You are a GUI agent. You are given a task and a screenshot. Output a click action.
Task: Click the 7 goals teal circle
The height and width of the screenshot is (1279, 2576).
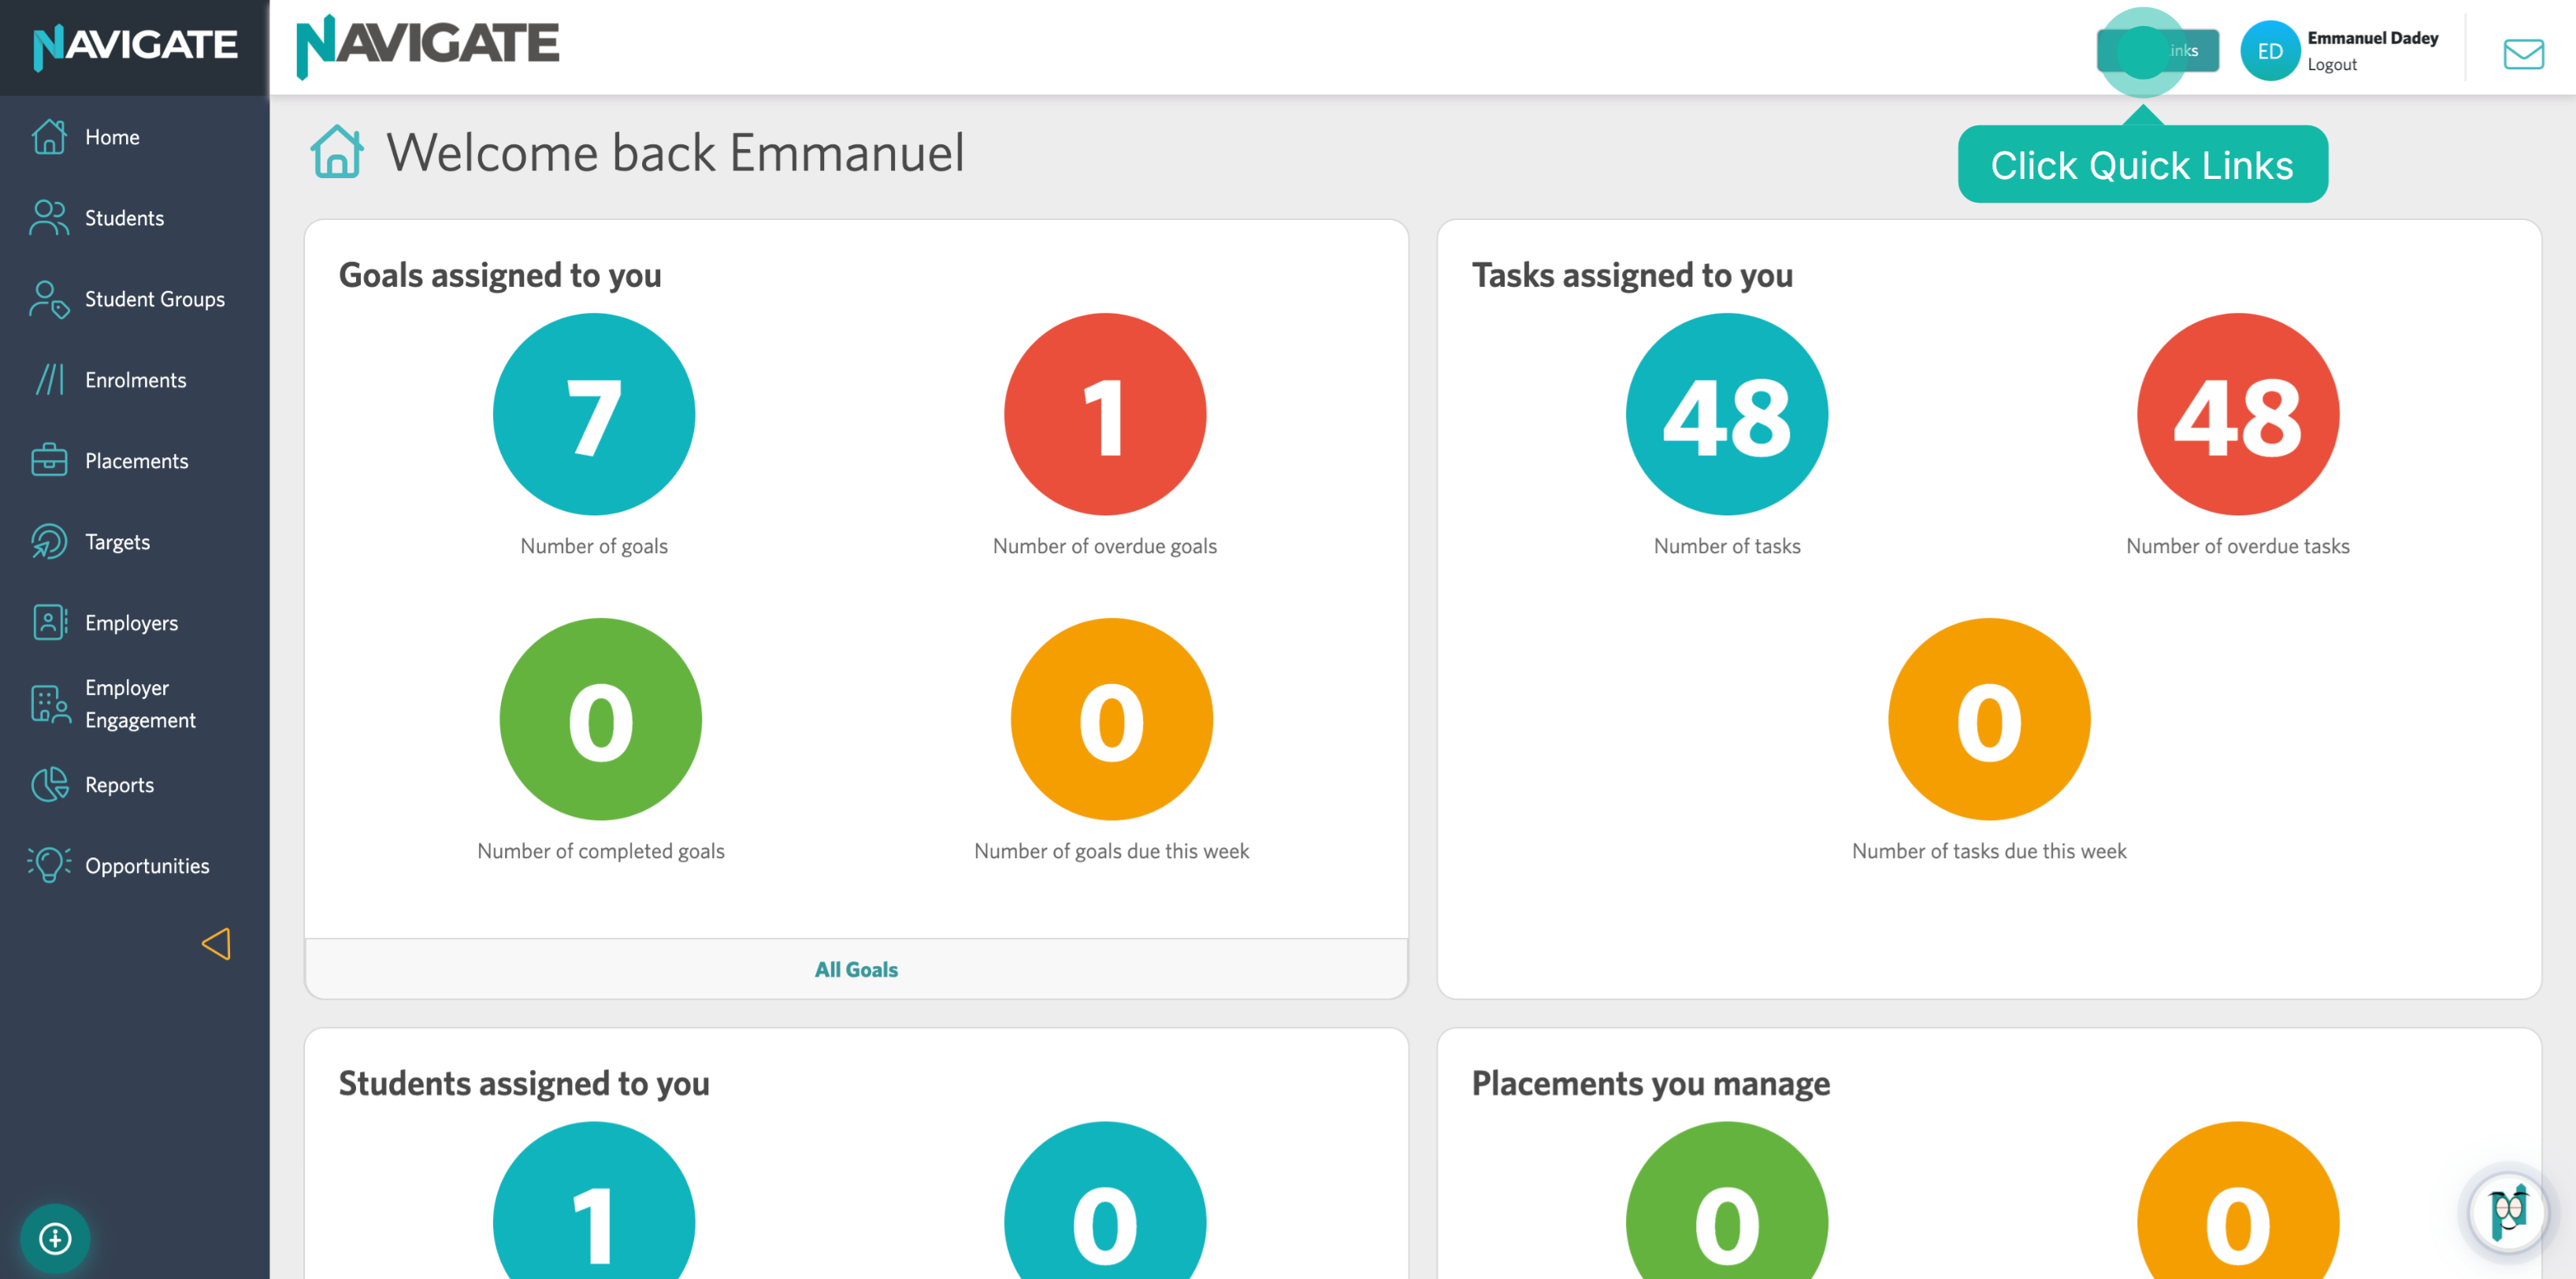pyautogui.click(x=594, y=414)
